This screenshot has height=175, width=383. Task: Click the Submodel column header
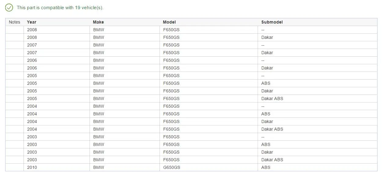tap(272, 22)
